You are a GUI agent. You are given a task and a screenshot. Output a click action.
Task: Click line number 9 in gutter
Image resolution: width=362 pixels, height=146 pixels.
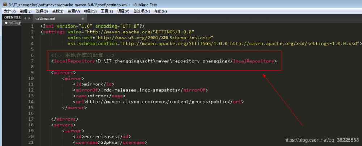pyautogui.click(x=32, y=72)
